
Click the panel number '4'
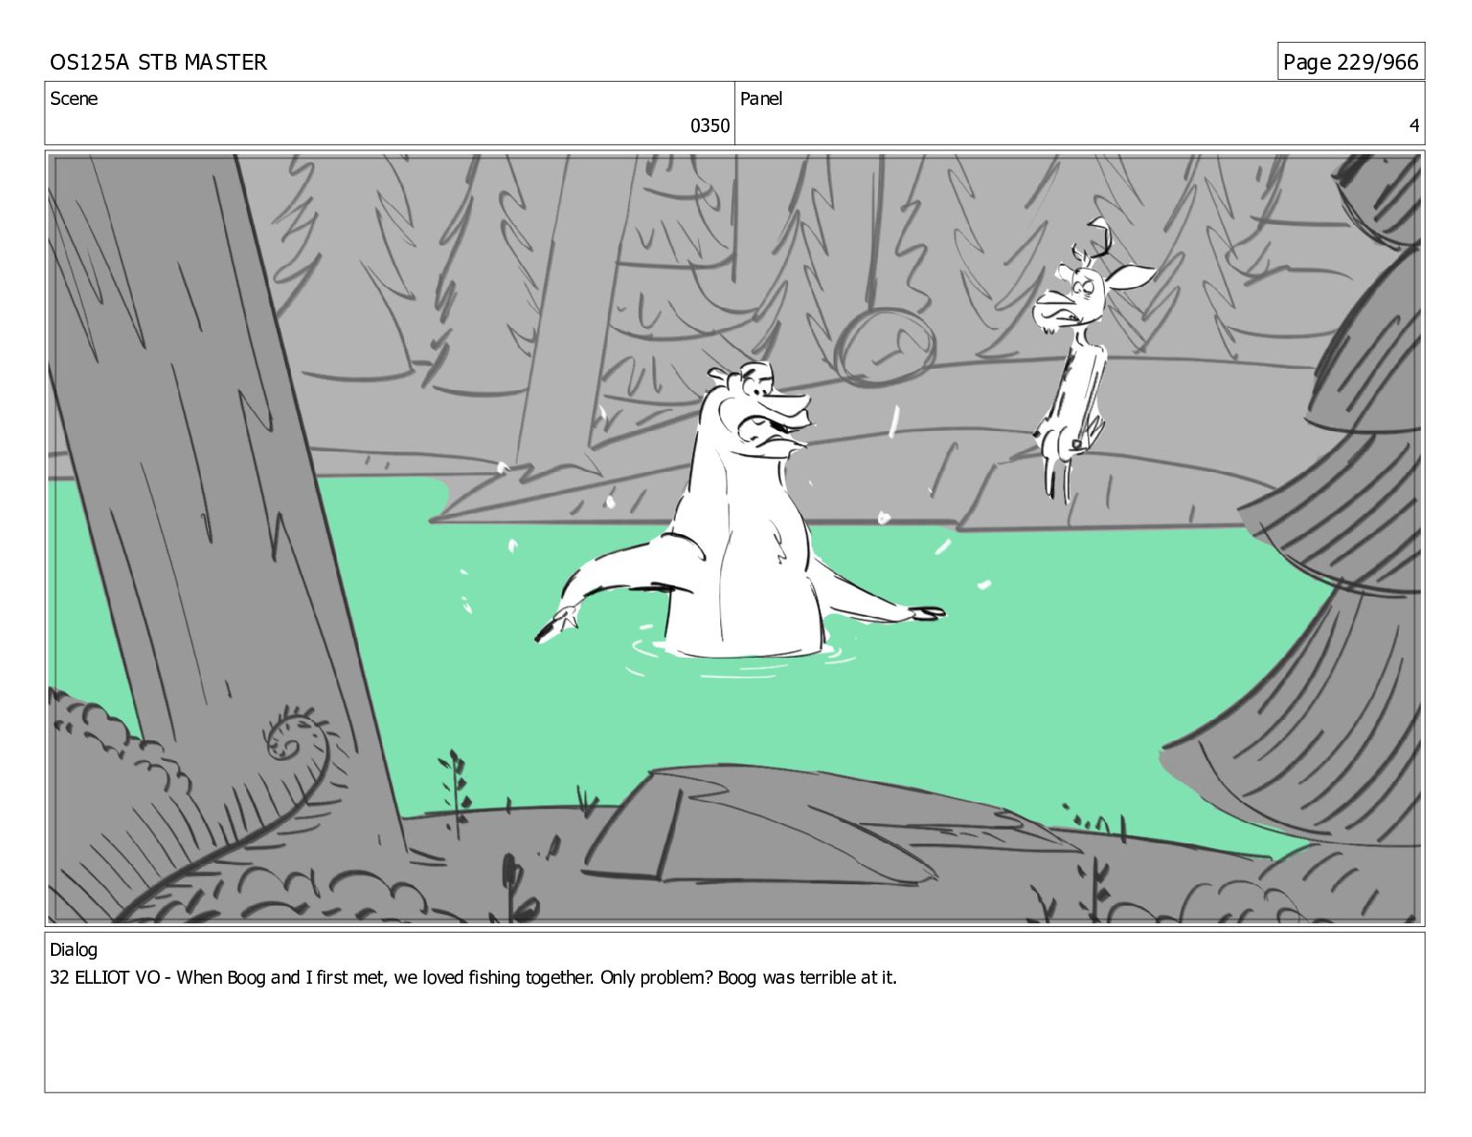1414,125
